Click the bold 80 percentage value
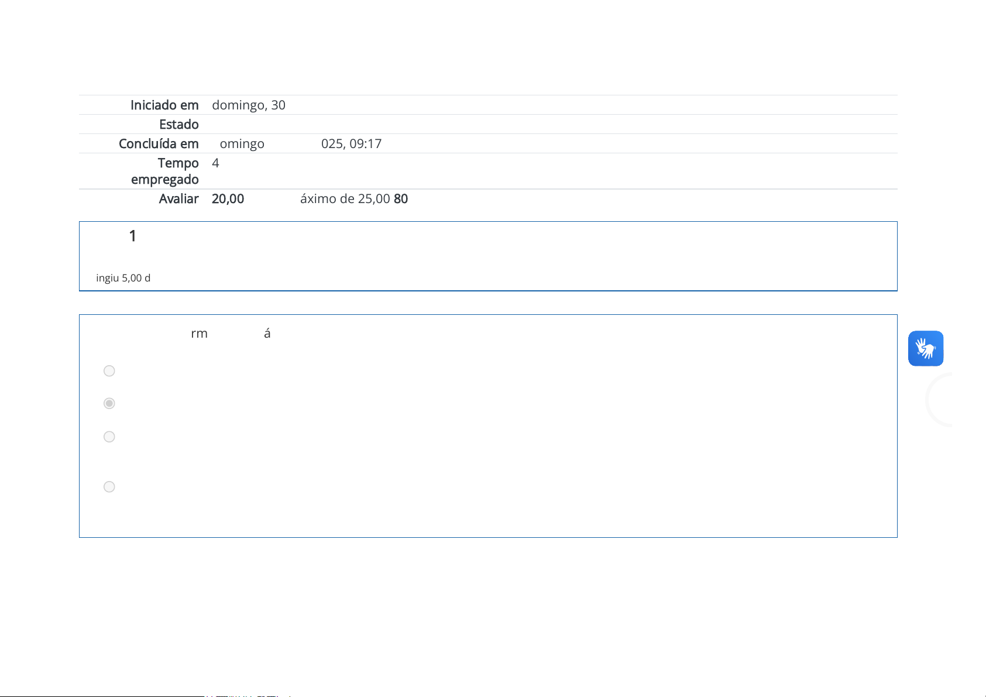 [401, 199]
